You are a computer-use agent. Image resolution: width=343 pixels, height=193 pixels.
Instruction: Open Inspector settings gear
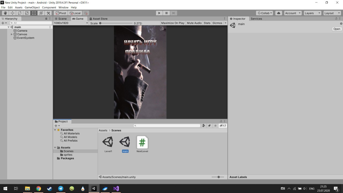coord(341,24)
